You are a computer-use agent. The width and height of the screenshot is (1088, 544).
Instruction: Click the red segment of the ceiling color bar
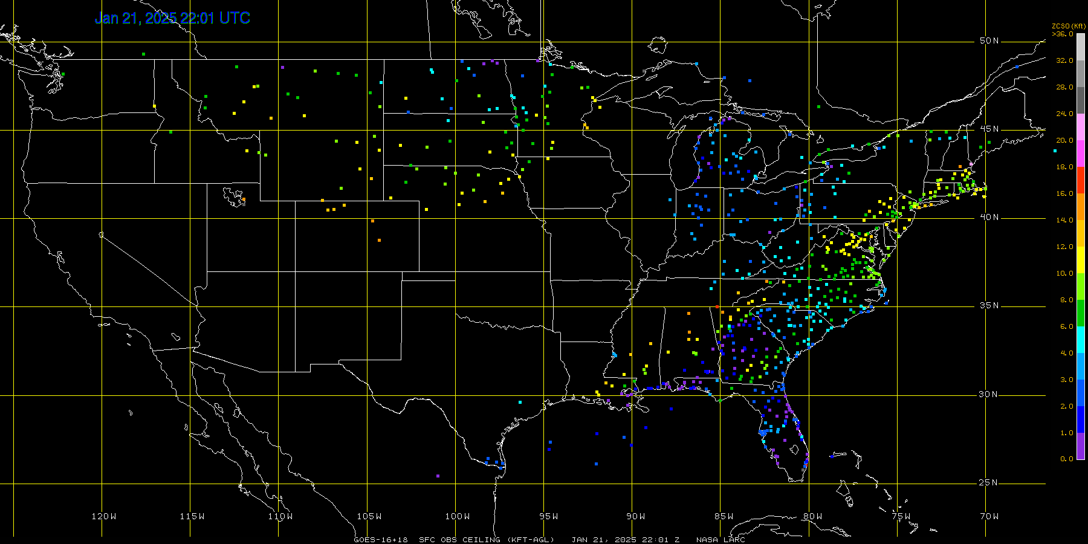(x=1081, y=180)
